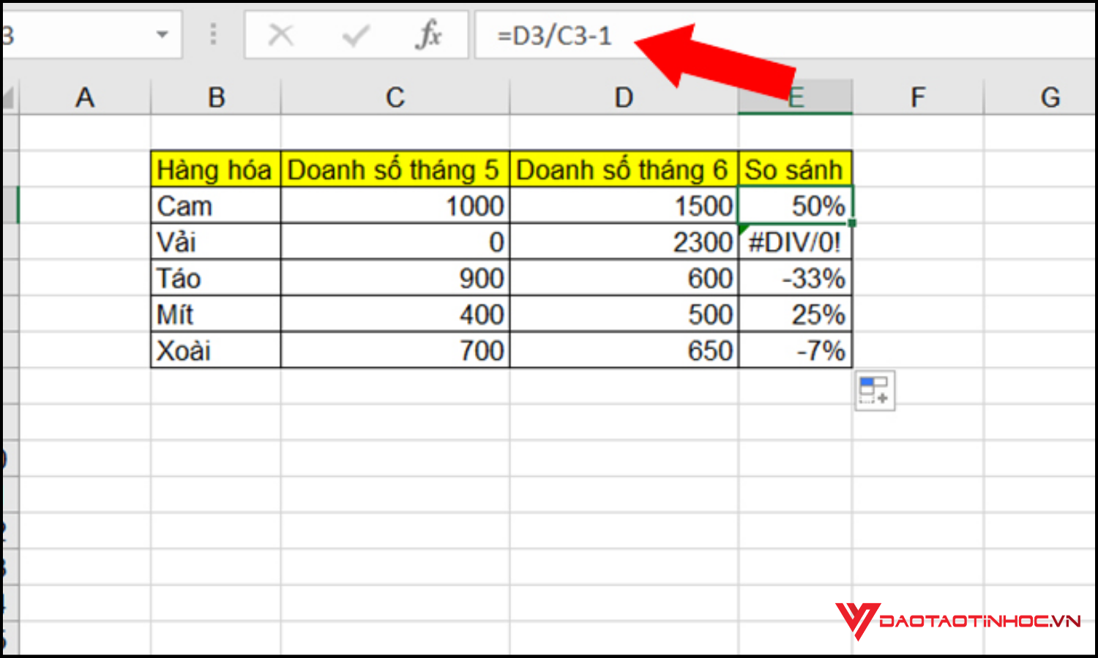
Task: Select the cell showing #DIV/0! error
Action: pos(795,241)
